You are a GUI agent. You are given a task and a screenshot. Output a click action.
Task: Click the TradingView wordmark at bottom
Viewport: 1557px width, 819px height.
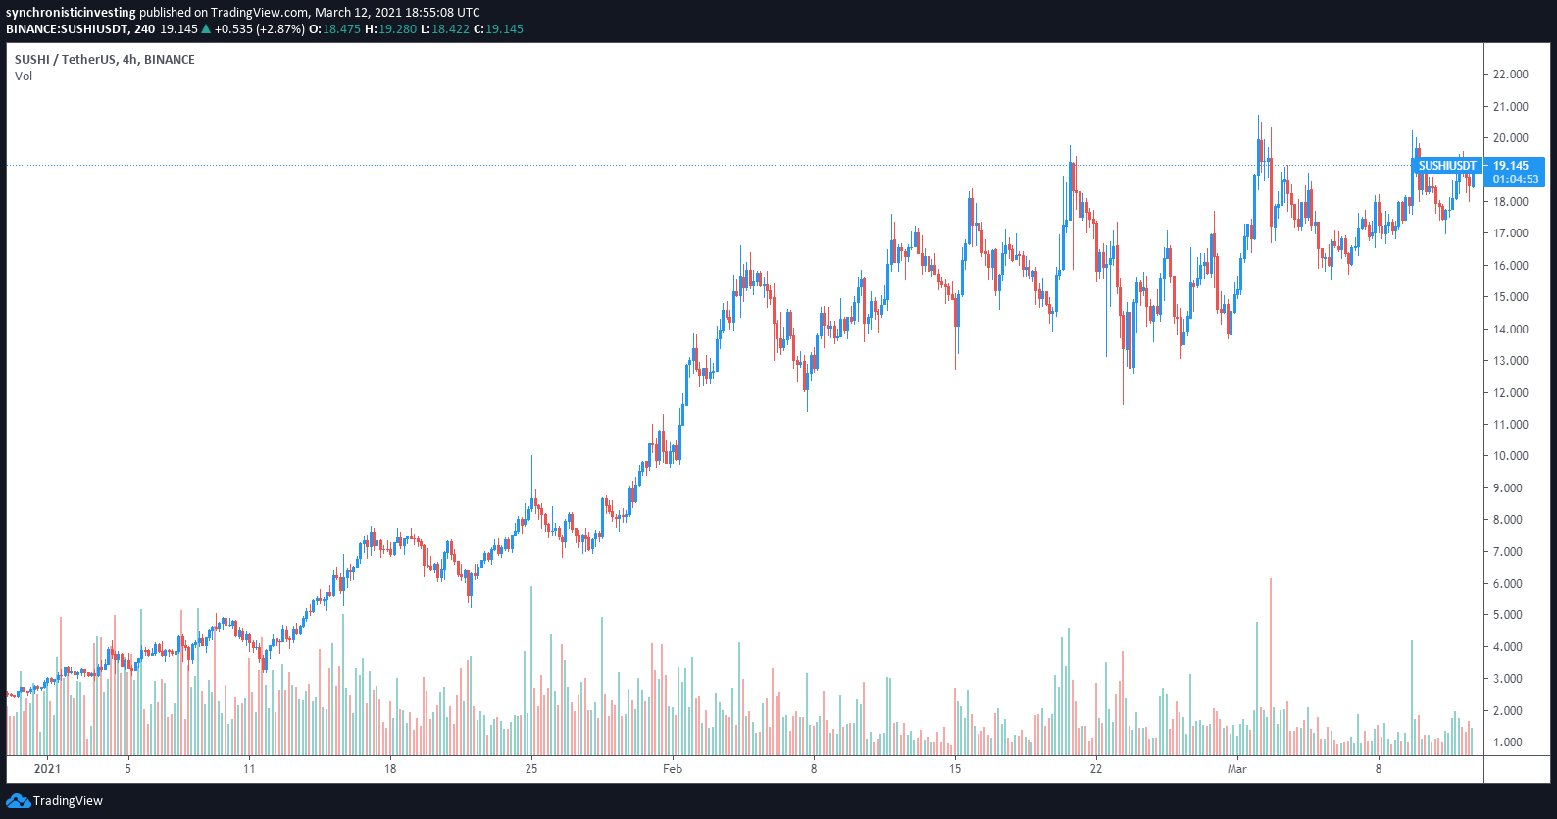[68, 801]
